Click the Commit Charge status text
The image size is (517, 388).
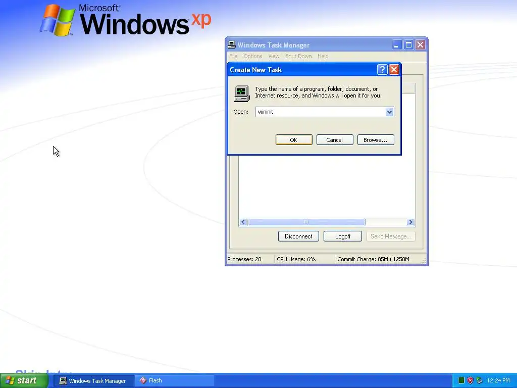pyautogui.click(x=373, y=259)
